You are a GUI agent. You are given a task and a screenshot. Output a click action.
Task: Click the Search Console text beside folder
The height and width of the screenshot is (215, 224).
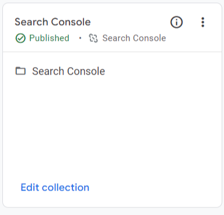(x=69, y=71)
